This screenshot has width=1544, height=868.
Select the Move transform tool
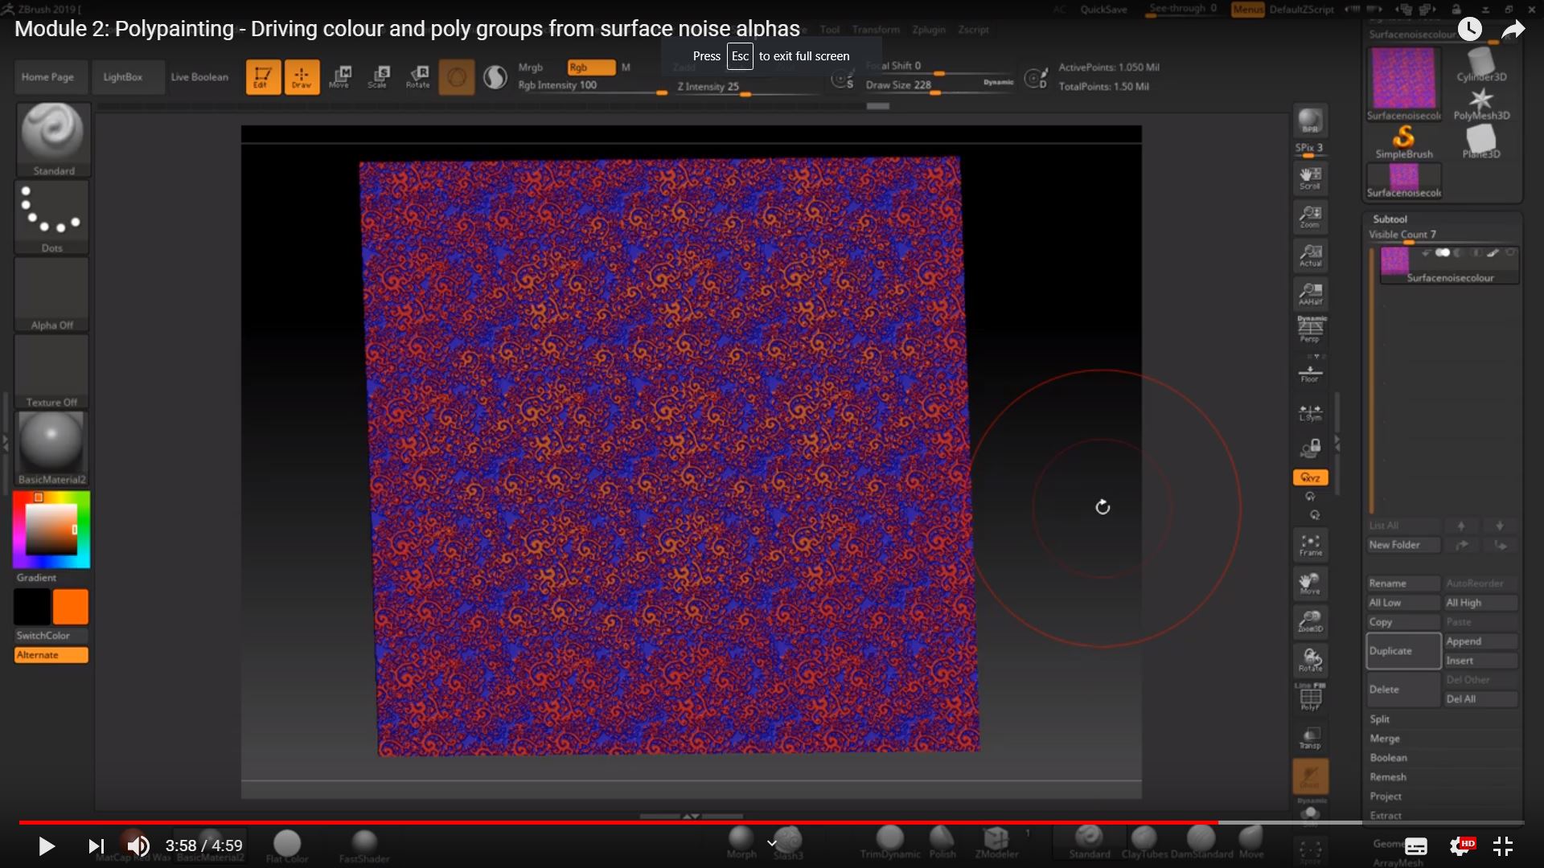click(x=340, y=77)
